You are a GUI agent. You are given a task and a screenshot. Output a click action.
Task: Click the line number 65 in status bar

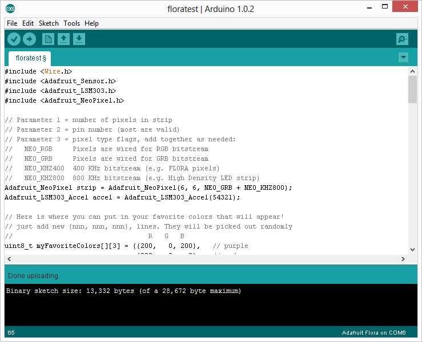point(11,333)
